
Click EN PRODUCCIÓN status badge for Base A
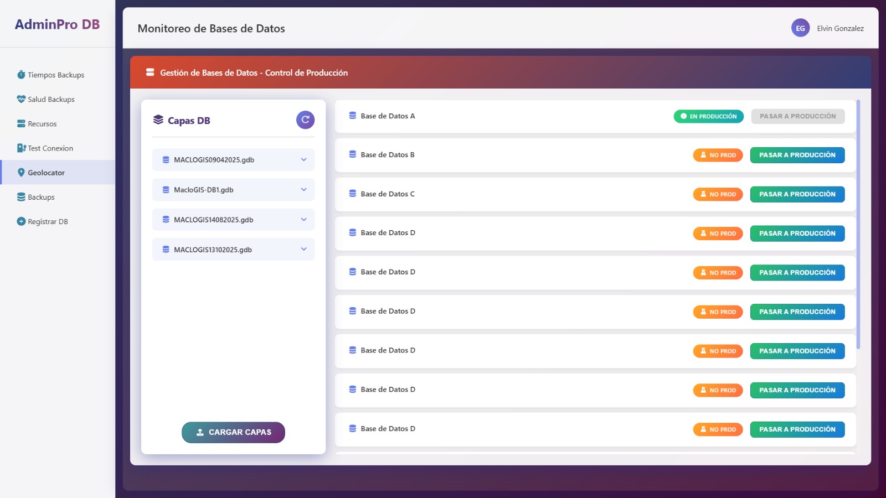708,116
